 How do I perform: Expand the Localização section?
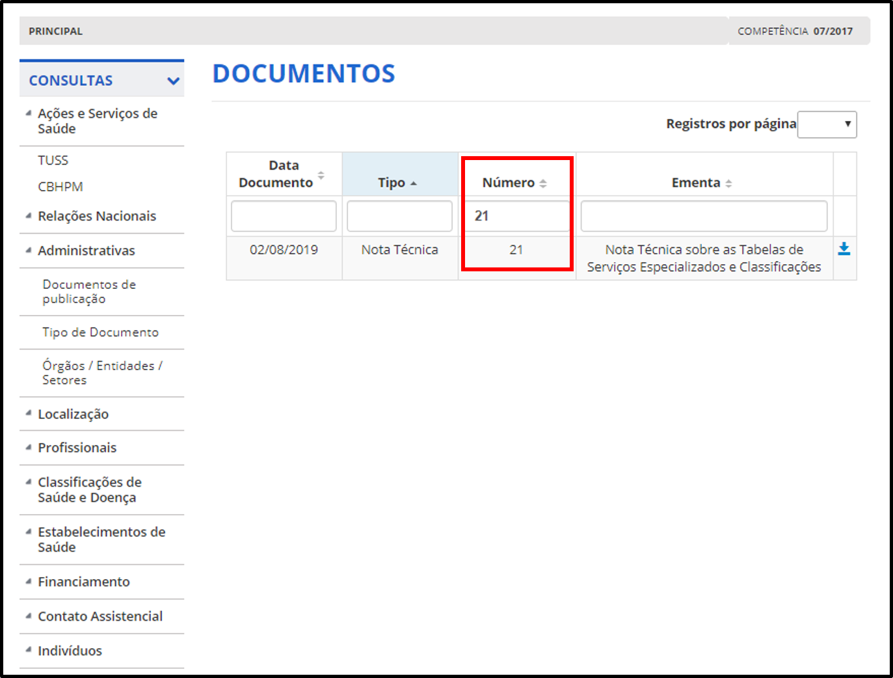pyautogui.click(x=73, y=414)
